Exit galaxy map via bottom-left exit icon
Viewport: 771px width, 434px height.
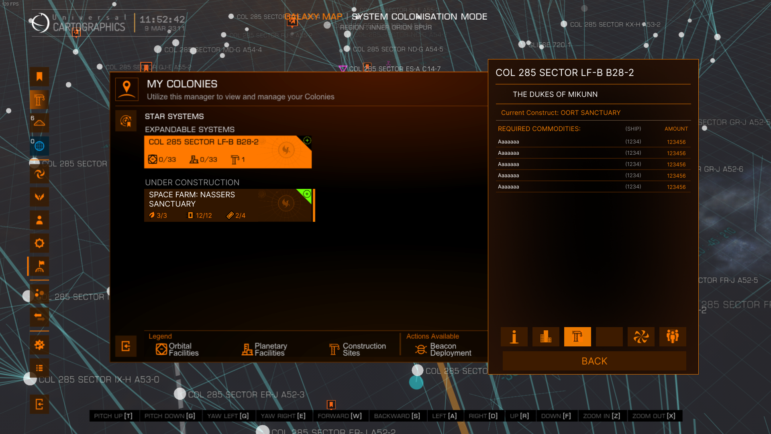[x=39, y=404]
